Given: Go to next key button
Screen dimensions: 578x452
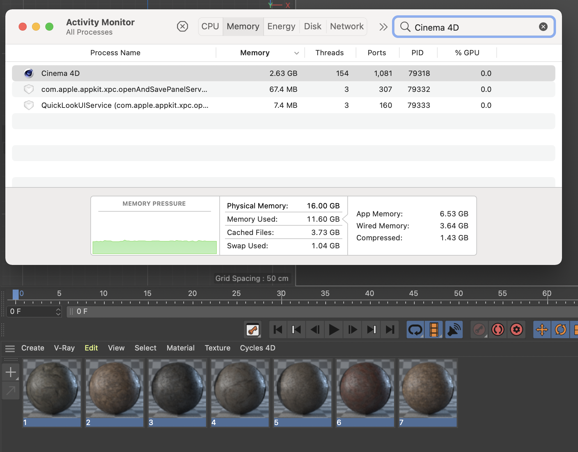Looking at the screenshot, I should tap(371, 330).
